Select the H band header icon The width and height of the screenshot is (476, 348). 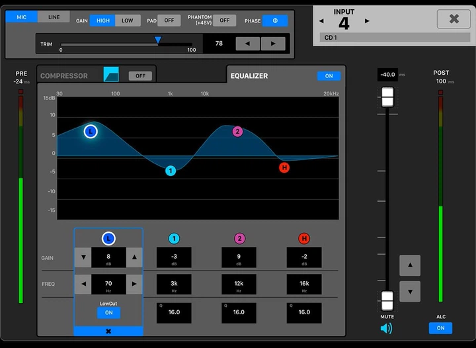(x=304, y=239)
